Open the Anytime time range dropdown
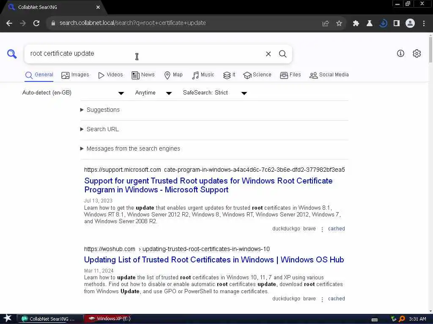The image size is (433, 324). 153,93
